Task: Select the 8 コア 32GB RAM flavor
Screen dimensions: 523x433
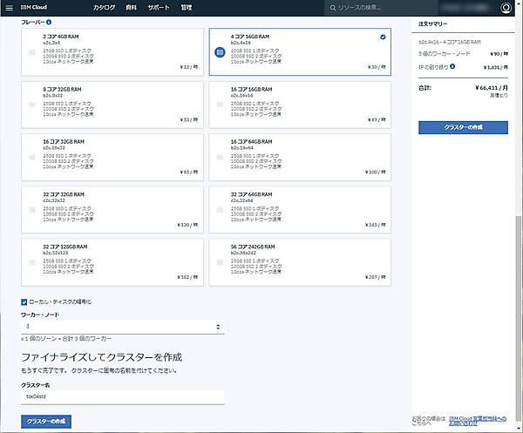Action: [x=111, y=105]
